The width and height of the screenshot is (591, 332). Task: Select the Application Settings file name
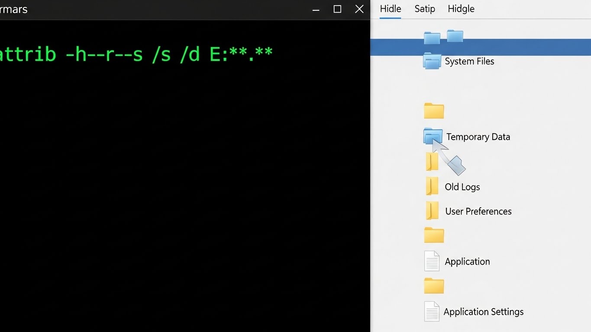(483, 312)
